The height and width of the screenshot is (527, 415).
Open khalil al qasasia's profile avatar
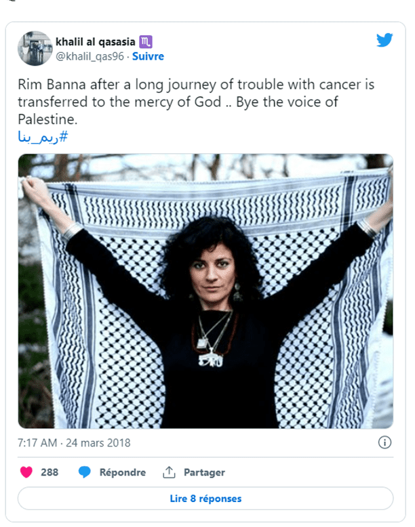click(x=35, y=48)
